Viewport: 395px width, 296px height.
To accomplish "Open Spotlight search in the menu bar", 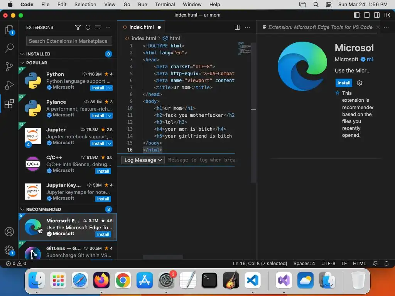I will coord(316,5).
